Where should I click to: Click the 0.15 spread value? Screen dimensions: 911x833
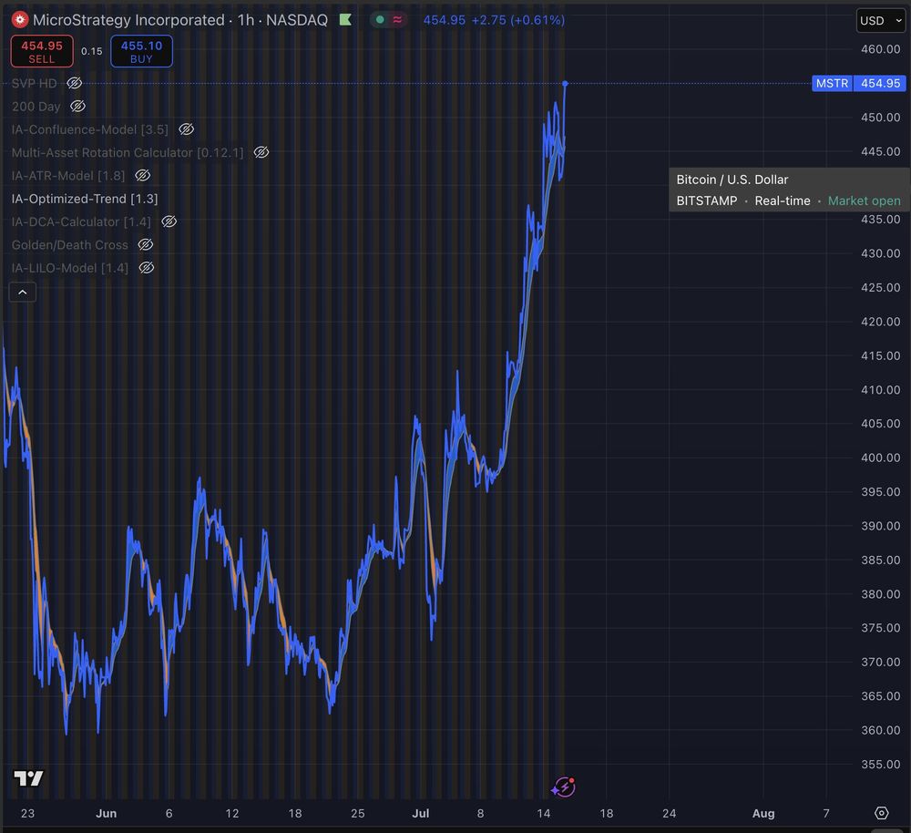pyautogui.click(x=92, y=51)
